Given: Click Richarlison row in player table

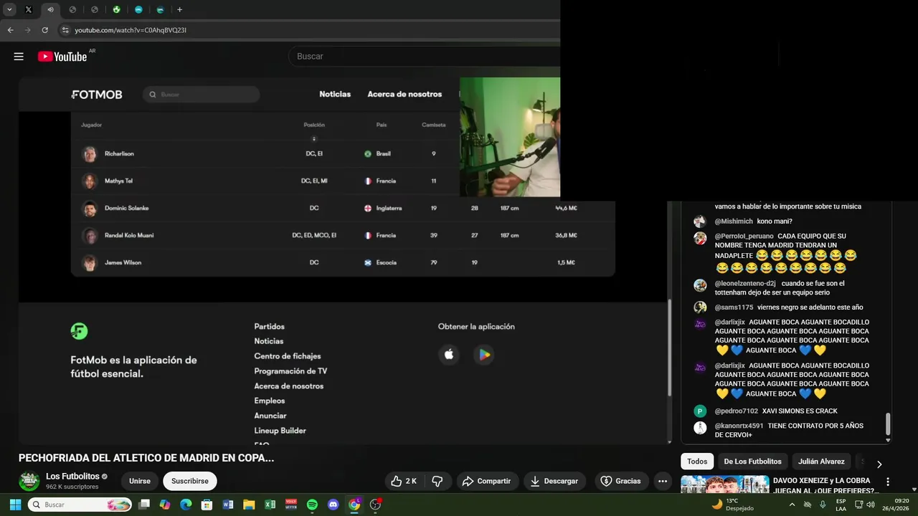Looking at the screenshot, I should click(265, 153).
